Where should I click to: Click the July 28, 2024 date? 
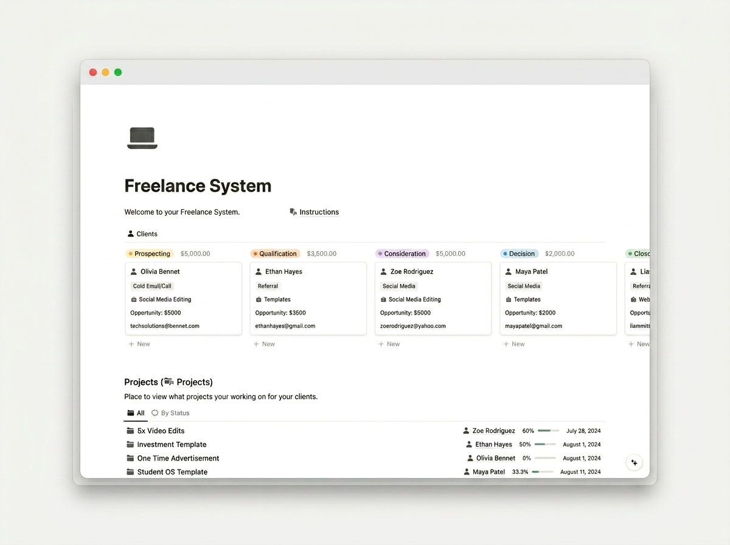tap(583, 431)
